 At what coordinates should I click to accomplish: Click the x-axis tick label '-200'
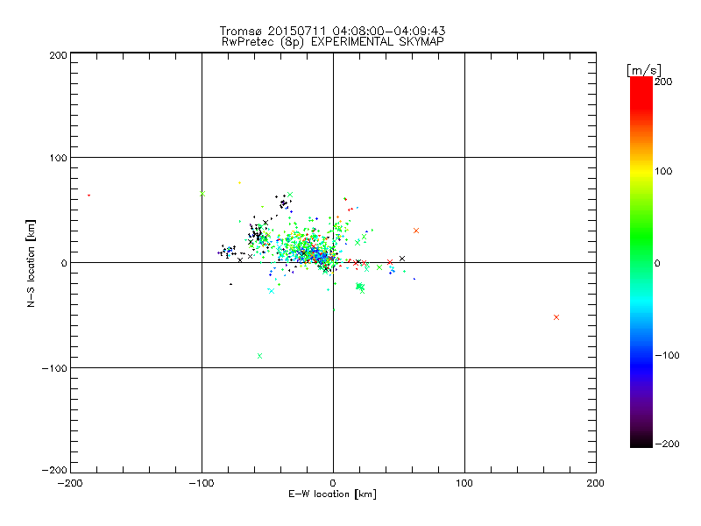pyautogui.click(x=70, y=483)
